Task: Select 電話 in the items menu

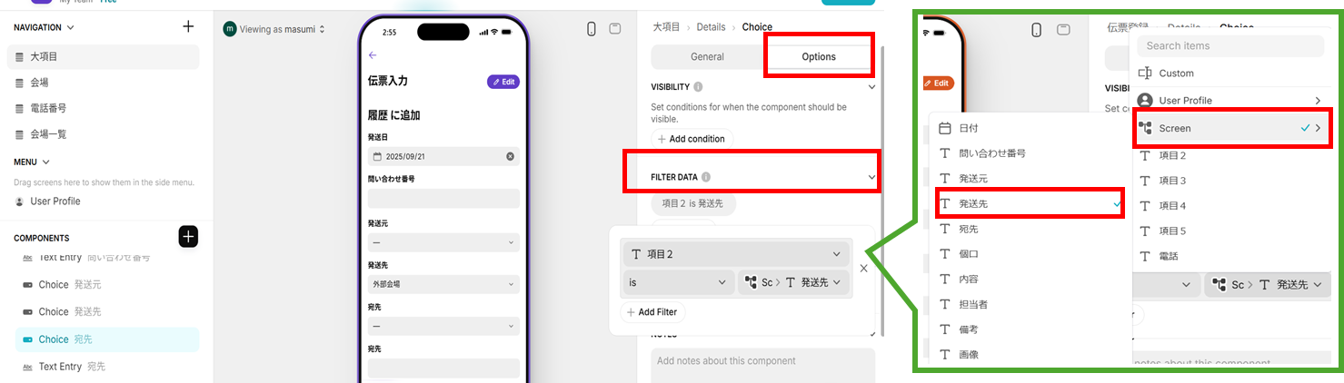Action: 1231,256
